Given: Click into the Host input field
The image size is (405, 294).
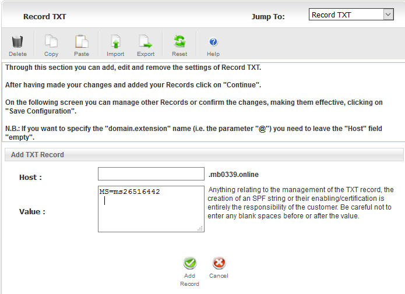Looking at the screenshot, I should coord(151,173).
